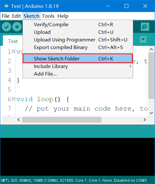Click the horizontal scrollbar right arrow
155x184 pixels.
[x=145, y=120]
